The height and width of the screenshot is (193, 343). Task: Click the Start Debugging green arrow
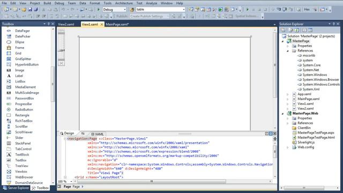pyautogui.click(x=99, y=10)
